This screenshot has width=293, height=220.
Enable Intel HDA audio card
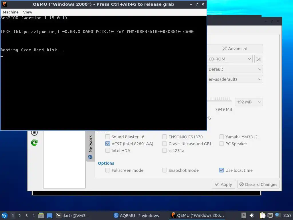[108, 151]
